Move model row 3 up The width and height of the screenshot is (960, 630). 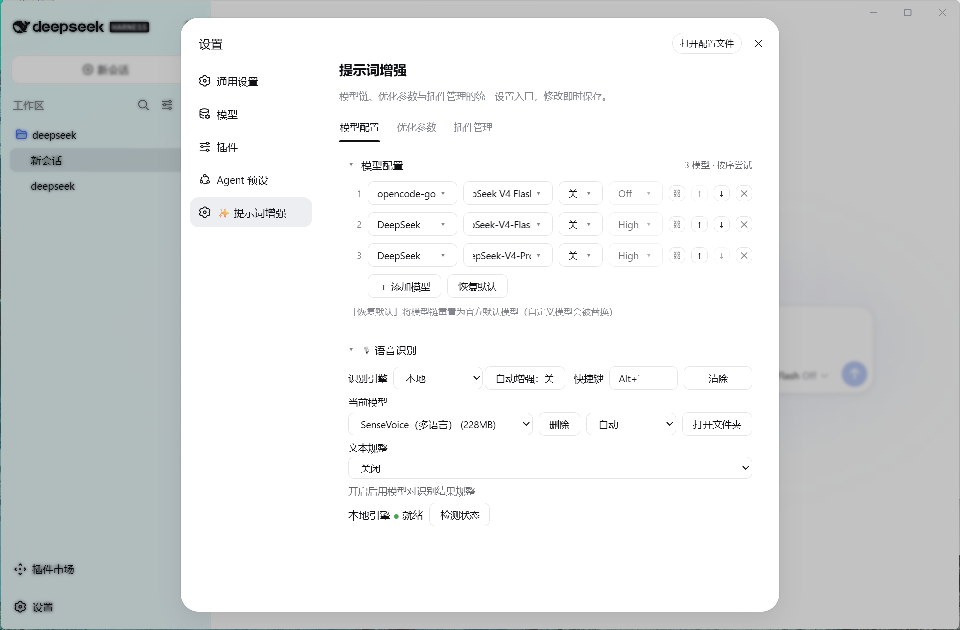[x=699, y=256]
